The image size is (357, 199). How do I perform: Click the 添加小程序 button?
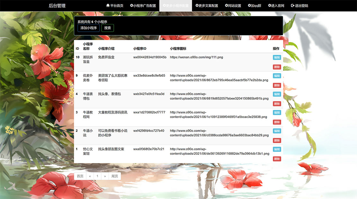[x=88, y=28]
